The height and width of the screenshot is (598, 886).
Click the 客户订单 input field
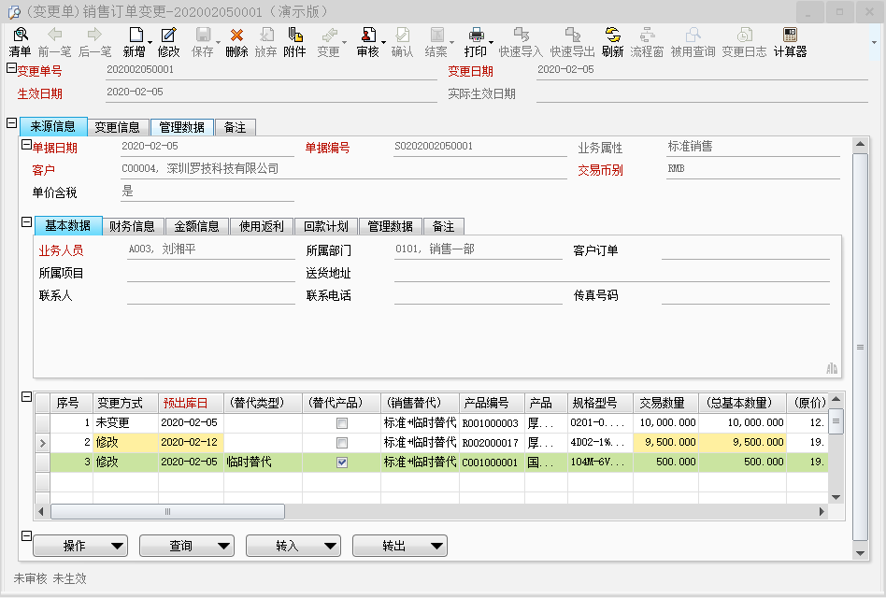[x=745, y=250]
